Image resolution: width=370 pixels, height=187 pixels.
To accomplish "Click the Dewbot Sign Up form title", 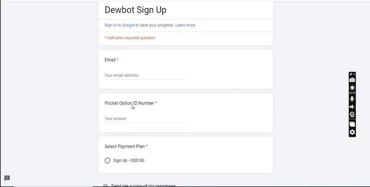I will (x=135, y=10).
